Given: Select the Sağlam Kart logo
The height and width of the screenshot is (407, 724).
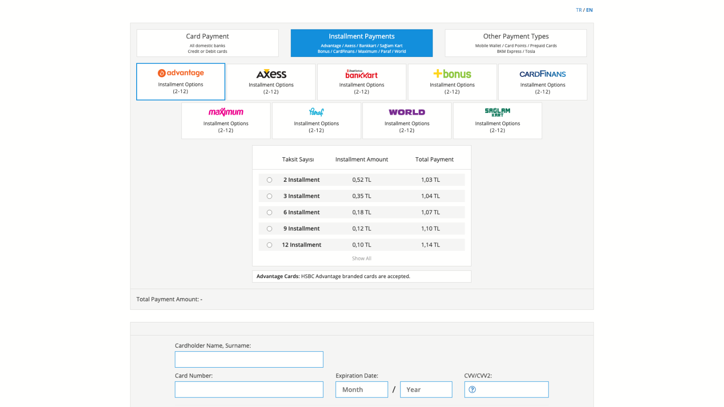Looking at the screenshot, I should 497,112.
